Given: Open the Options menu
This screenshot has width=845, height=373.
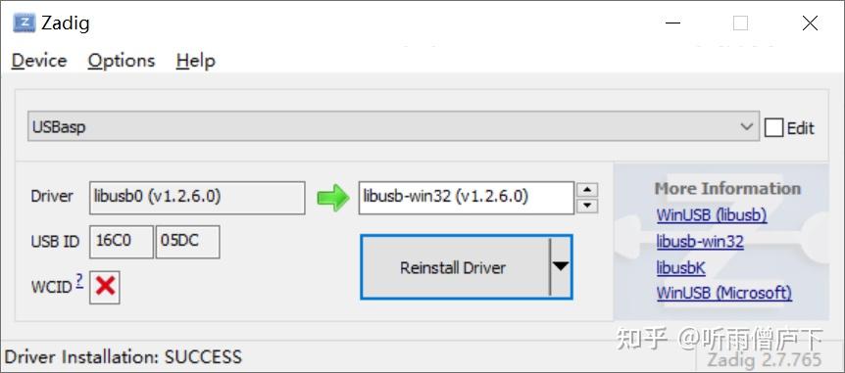Looking at the screenshot, I should (122, 61).
